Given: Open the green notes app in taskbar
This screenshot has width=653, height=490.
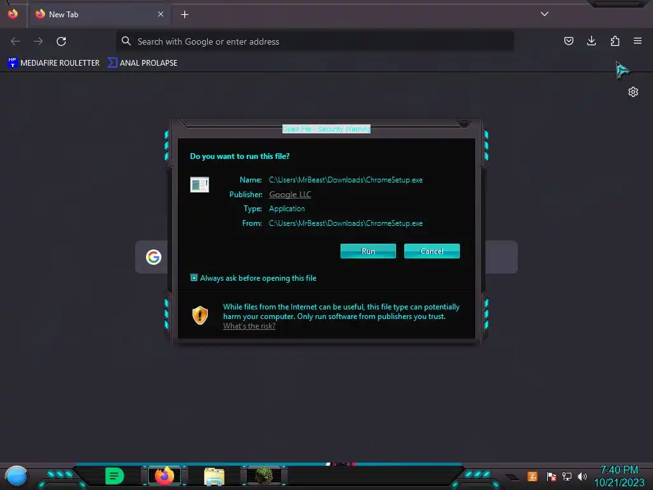Looking at the screenshot, I should [114, 476].
